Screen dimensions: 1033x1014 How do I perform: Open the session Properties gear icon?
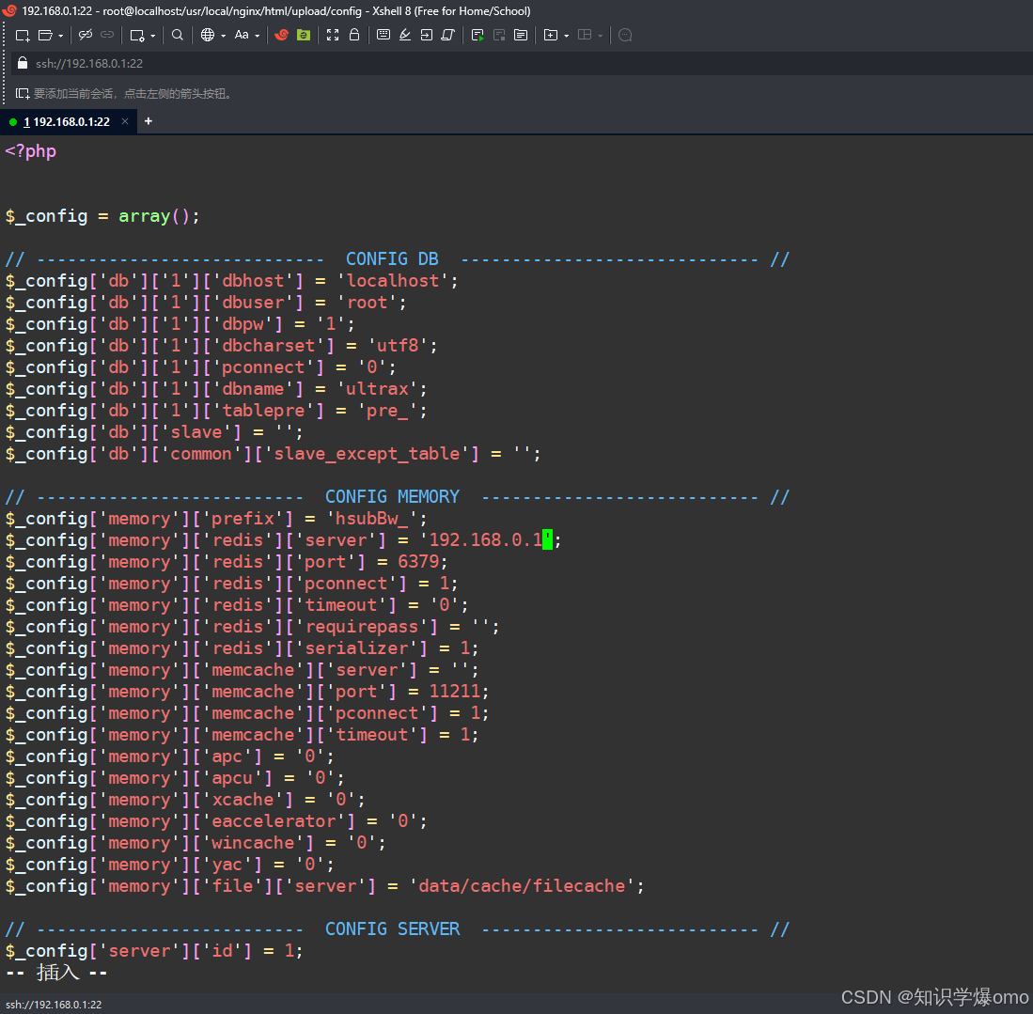tap(137, 36)
